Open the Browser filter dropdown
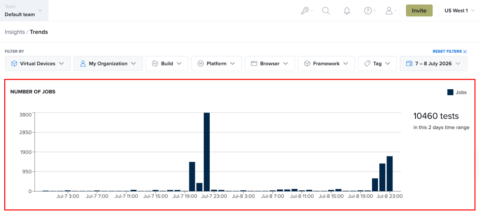 [270, 64]
